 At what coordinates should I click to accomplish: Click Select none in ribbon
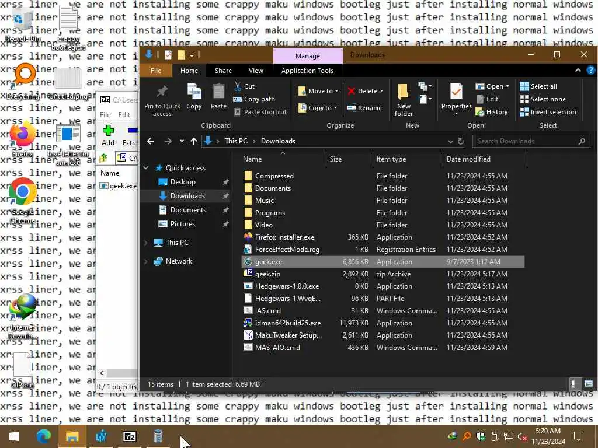(x=543, y=99)
